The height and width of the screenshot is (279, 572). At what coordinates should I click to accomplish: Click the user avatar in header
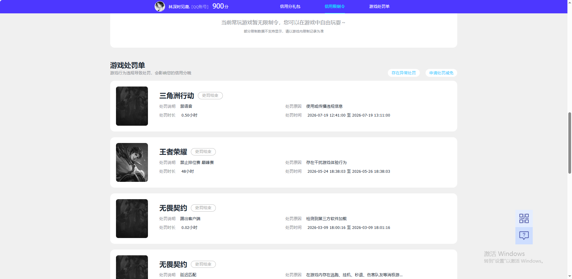pyautogui.click(x=160, y=6)
